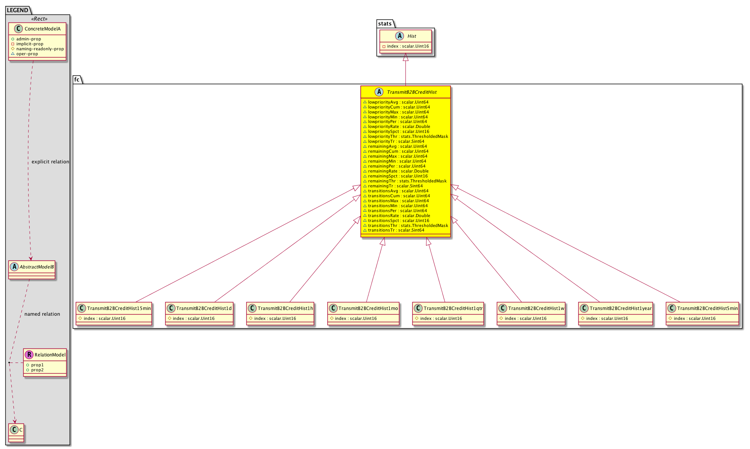Click the TransmitB2BCreditHist1year class title

[621, 308]
